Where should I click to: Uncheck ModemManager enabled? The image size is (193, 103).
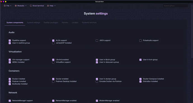pos(97,101)
